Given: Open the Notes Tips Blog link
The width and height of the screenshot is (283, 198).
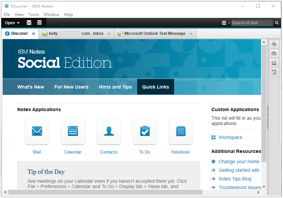Looking at the screenshot, I should click(235, 179).
